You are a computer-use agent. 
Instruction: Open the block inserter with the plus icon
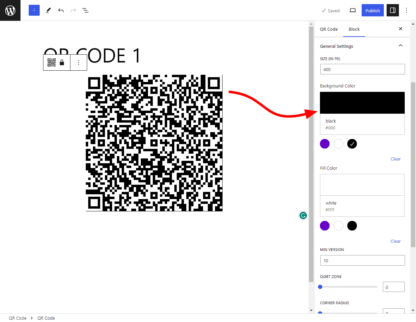click(x=34, y=10)
